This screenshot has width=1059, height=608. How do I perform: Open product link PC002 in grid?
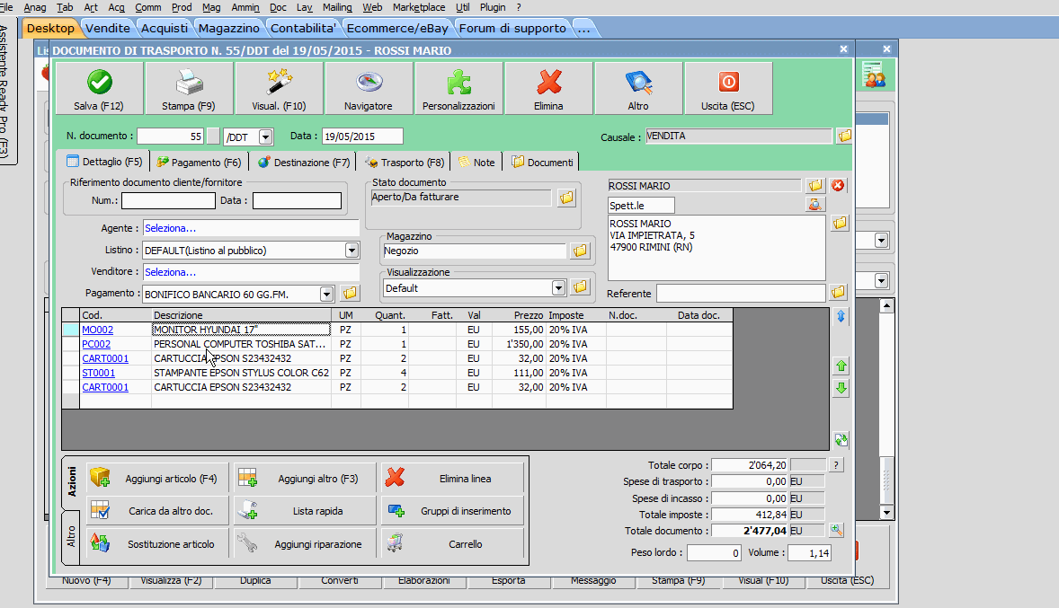[x=96, y=344]
